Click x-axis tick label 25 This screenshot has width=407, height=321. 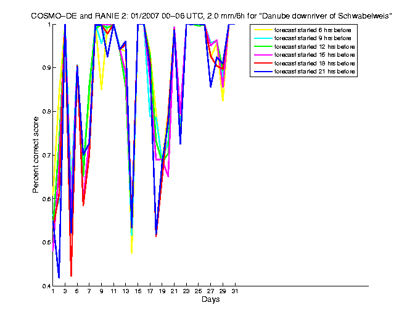199,291
